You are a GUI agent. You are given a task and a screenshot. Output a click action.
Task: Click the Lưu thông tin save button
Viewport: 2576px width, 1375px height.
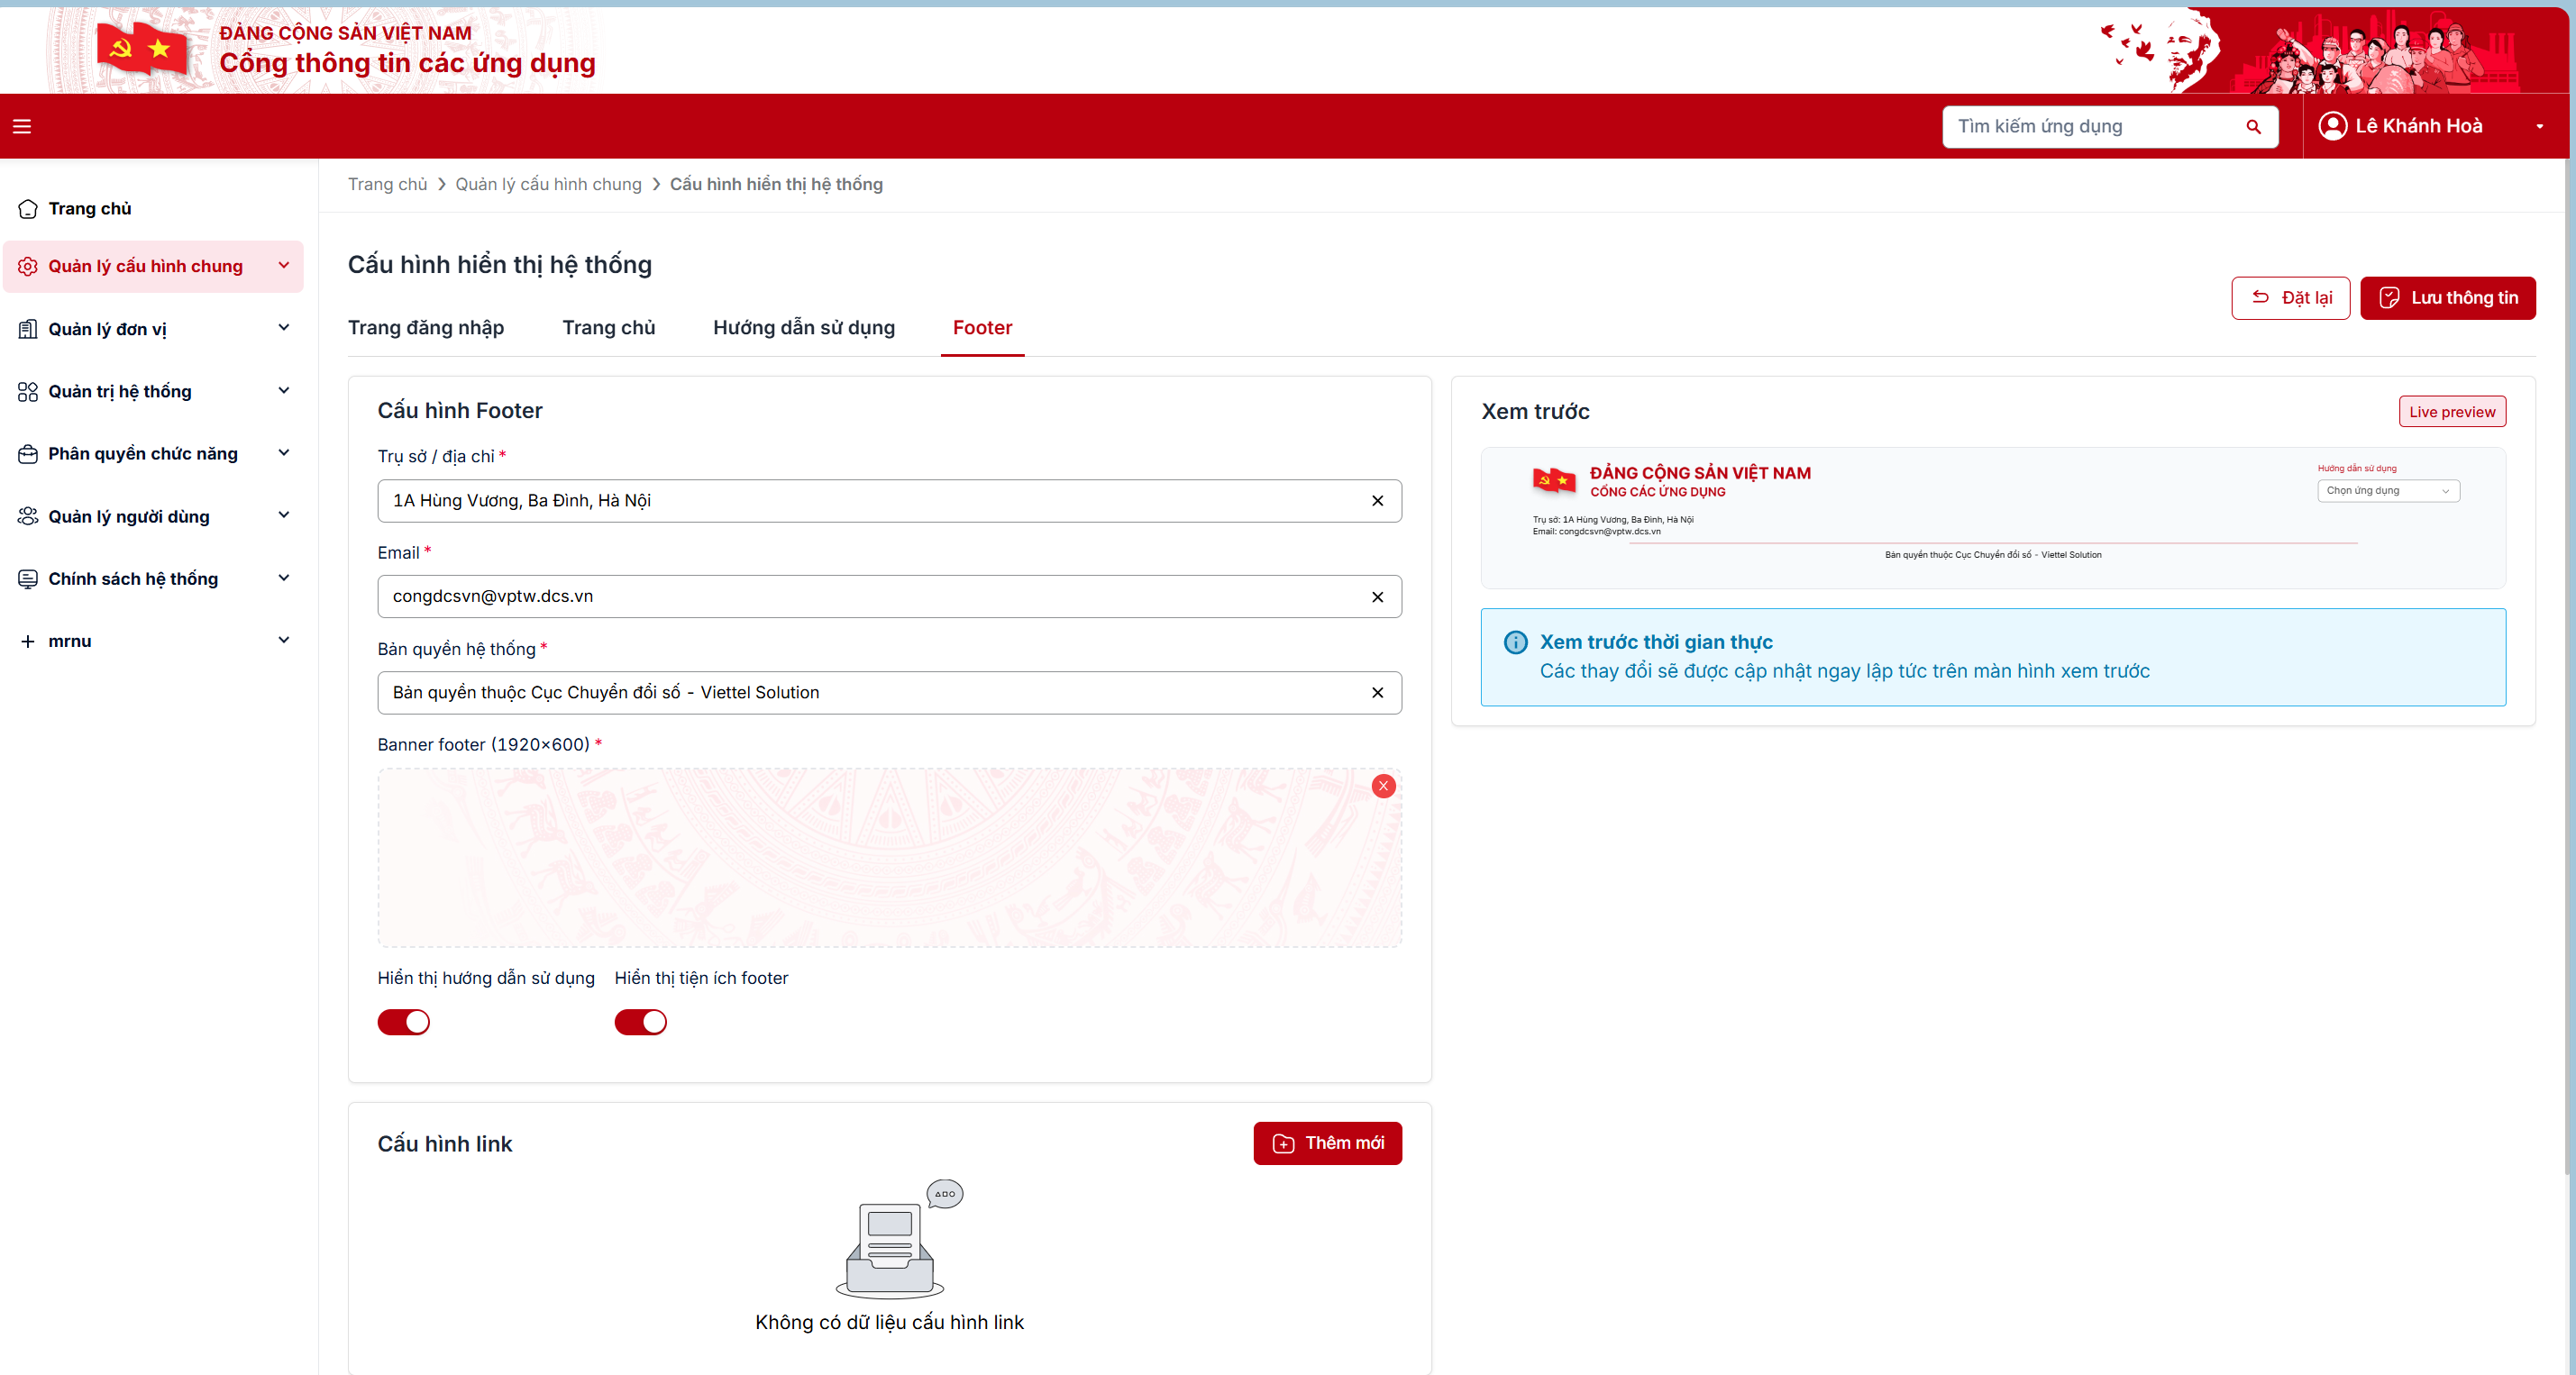coord(2447,298)
